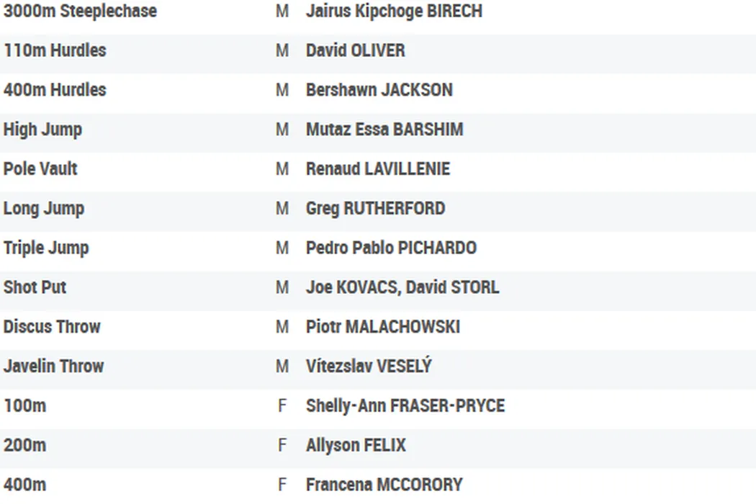Click Shelly-Ann FRASER-PRYCE name
The height and width of the screenshot is (504, 756).
(405, 406)
